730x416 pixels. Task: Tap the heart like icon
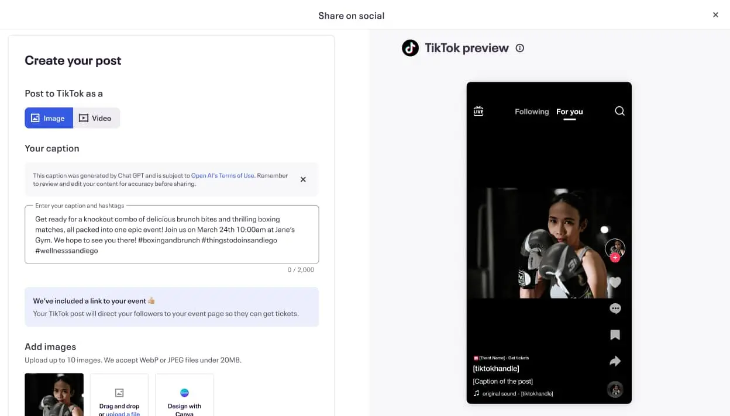615,282
